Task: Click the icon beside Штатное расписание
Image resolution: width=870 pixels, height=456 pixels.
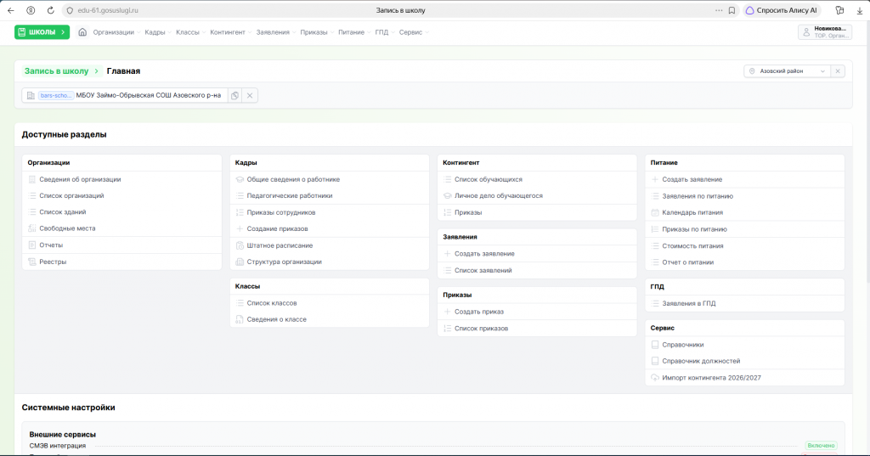Action: 240,245
